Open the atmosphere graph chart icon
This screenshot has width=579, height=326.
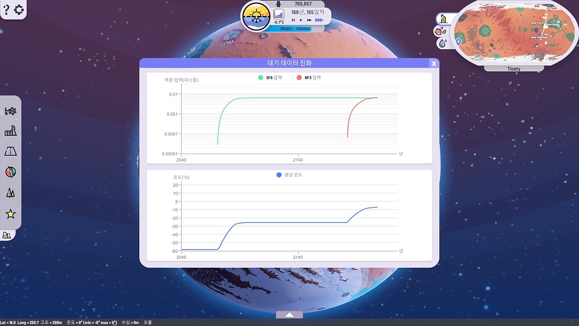pyautogui.click(x=279, y=14)
